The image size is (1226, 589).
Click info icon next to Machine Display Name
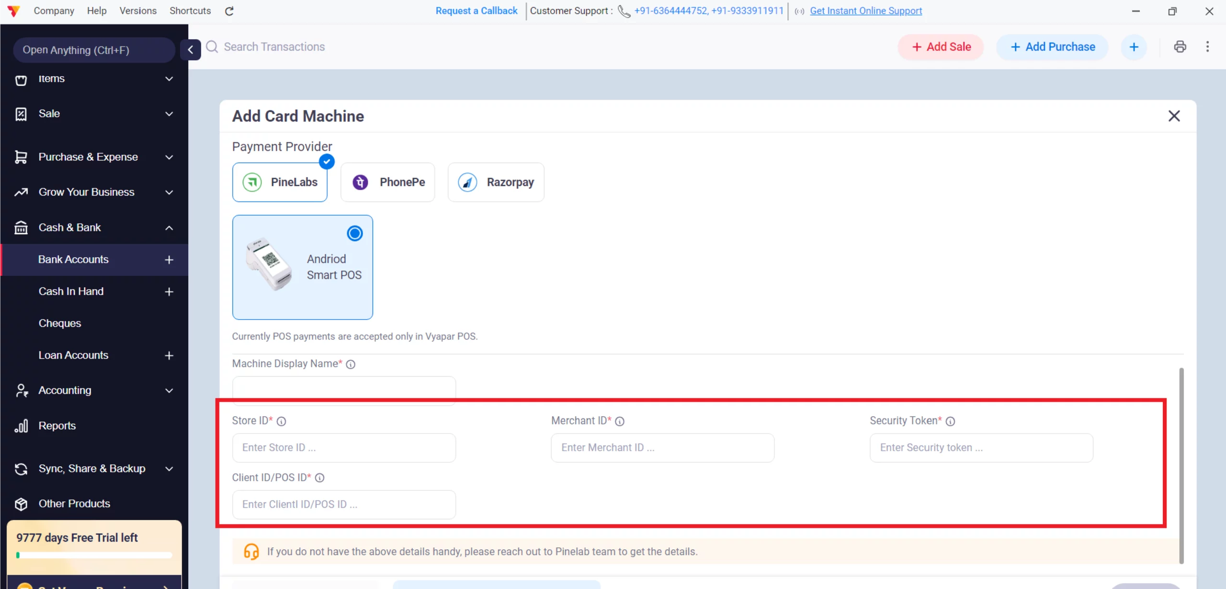click(351, 364)
